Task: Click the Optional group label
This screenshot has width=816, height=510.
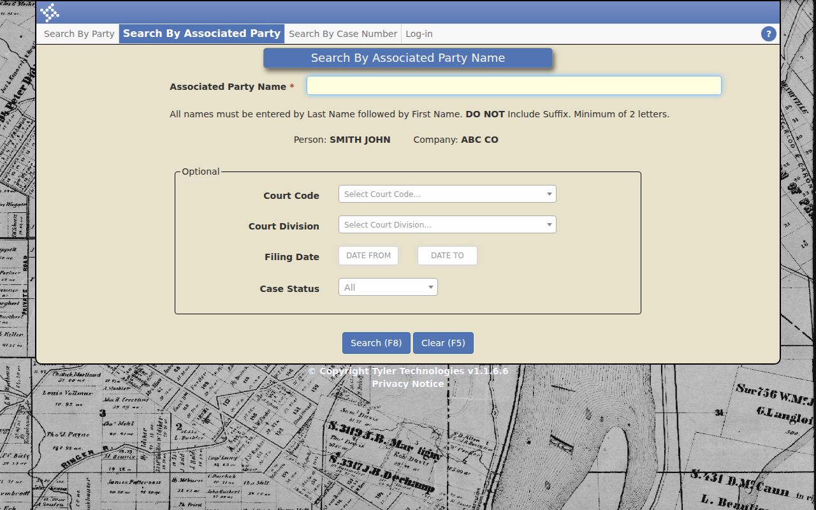Action: pos(201,171)
